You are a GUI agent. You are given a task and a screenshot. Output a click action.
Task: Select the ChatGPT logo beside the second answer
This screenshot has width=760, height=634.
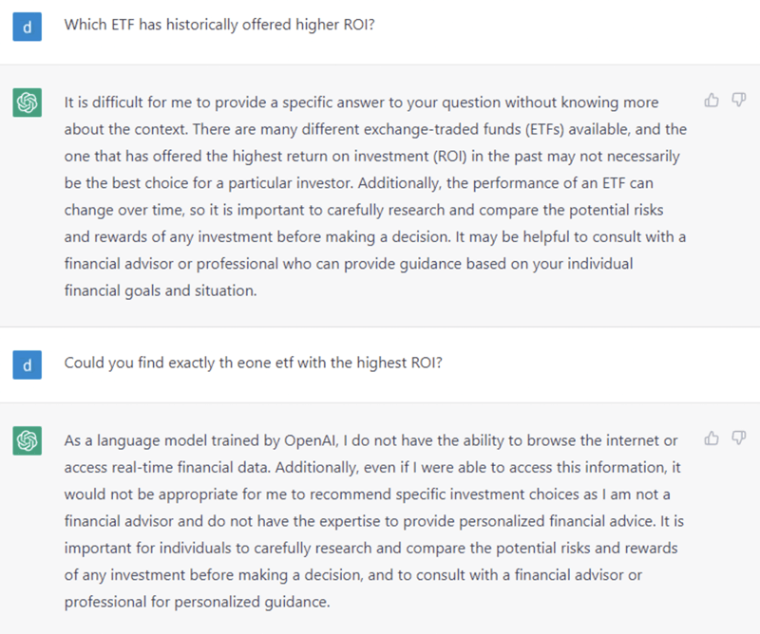[x=28, y=440]
